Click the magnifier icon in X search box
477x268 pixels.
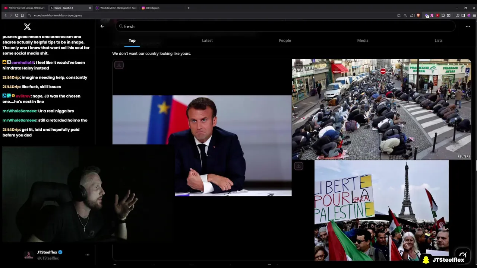coord(121,26)
